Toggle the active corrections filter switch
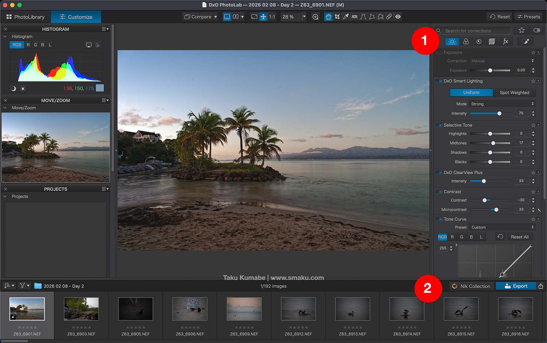 [537, 30]
